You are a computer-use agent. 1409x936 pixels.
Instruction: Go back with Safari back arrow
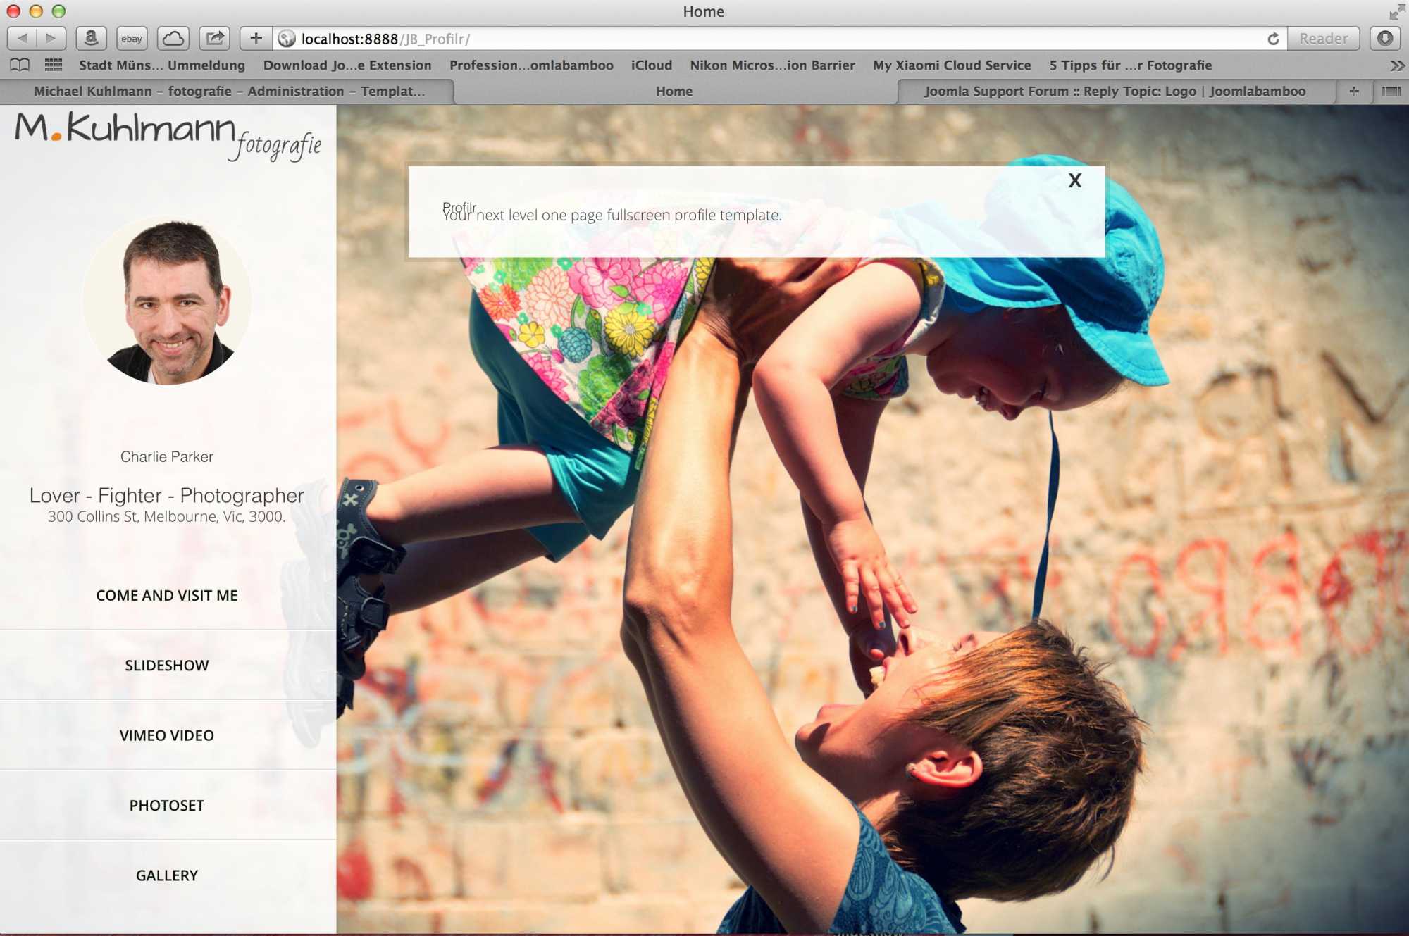(23, 38)
